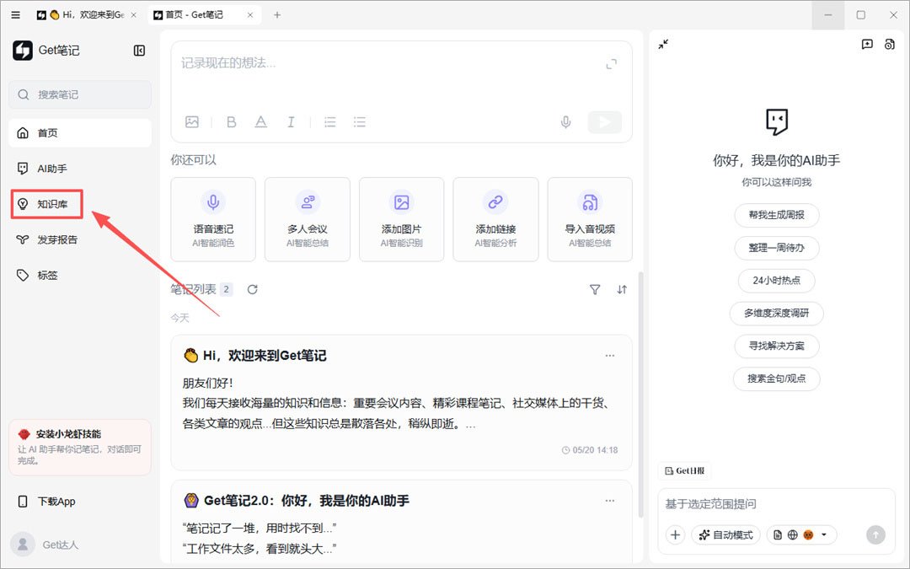Click 帮我生成周报 suggestion

coord(777,215)
